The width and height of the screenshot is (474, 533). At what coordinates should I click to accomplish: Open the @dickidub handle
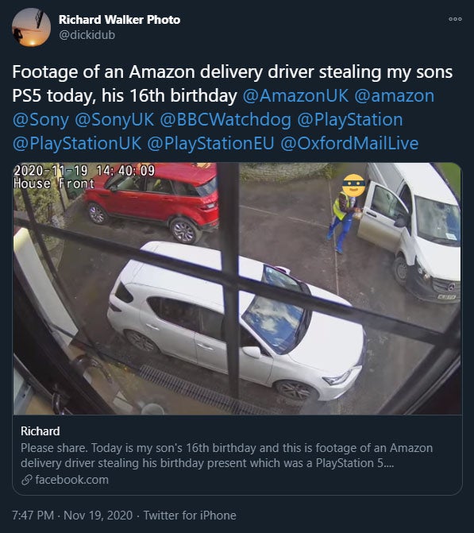click(x=87, y=35)
